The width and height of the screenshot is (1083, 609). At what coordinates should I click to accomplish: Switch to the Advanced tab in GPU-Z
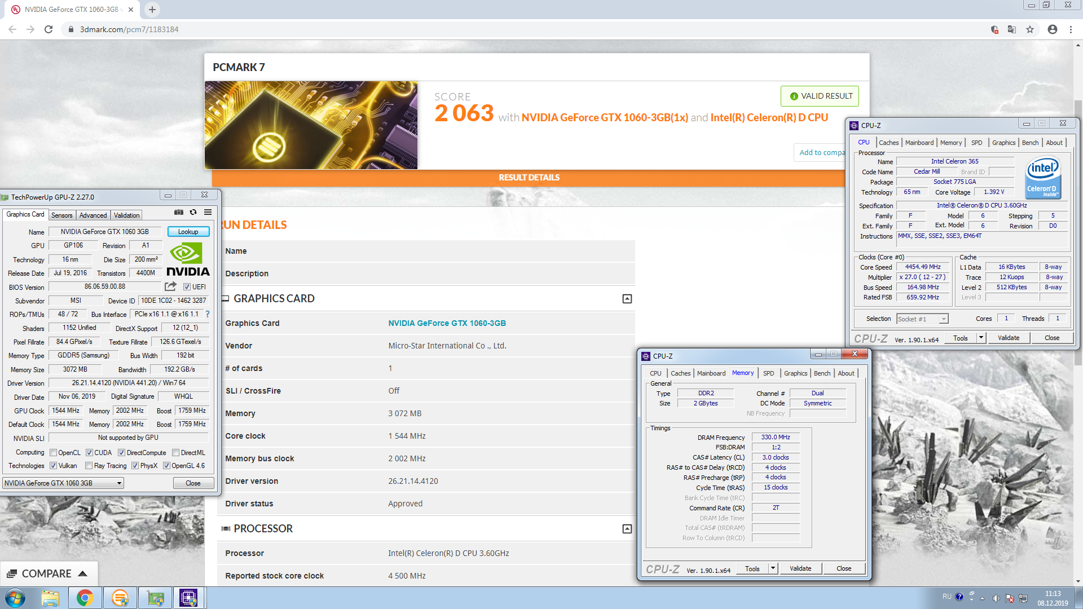coord(93,215)
